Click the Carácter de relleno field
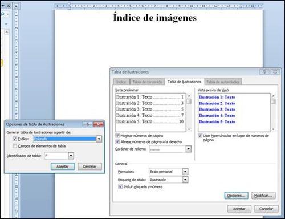Viewport: 285px width, 219px height. click(x=168, y=149)
